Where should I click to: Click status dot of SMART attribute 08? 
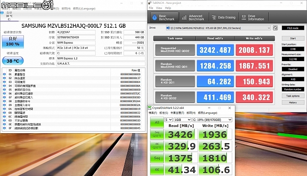[4, 101]
